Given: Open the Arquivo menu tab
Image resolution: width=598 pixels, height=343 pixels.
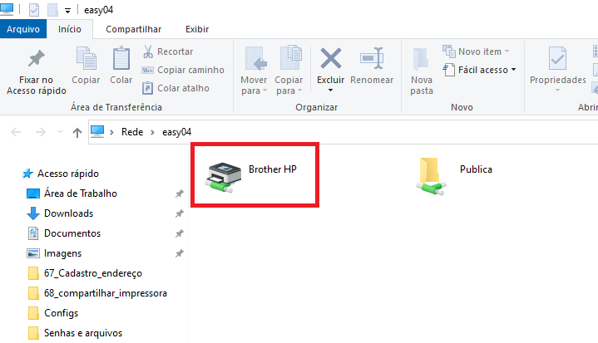Looking at the screenshot, I should click(23, 29).
